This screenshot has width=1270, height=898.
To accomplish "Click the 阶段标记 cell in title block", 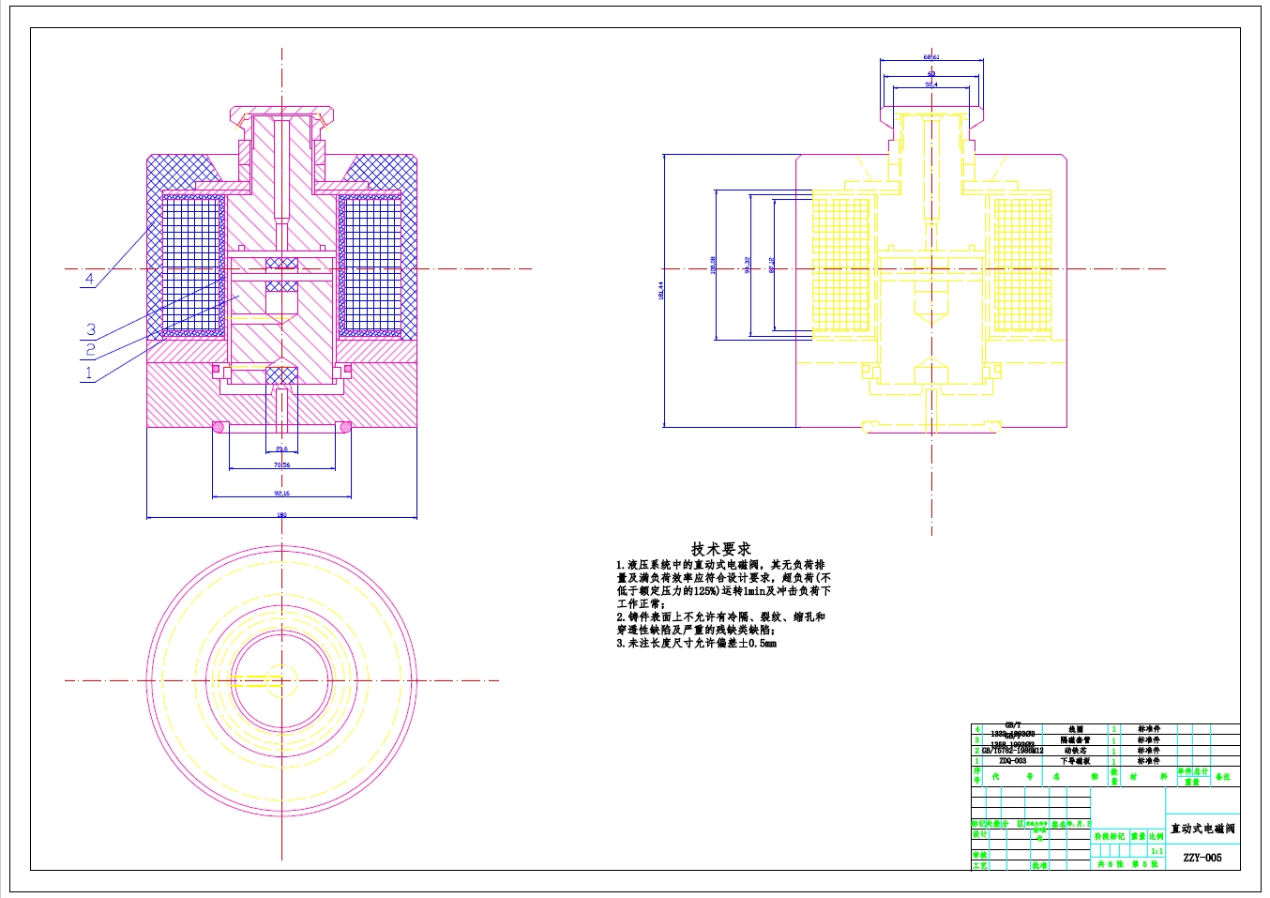I will pos(1110,836).
